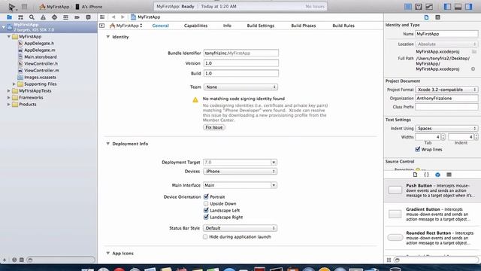
Task: Select the standard editor
Action: coord(408,7)
